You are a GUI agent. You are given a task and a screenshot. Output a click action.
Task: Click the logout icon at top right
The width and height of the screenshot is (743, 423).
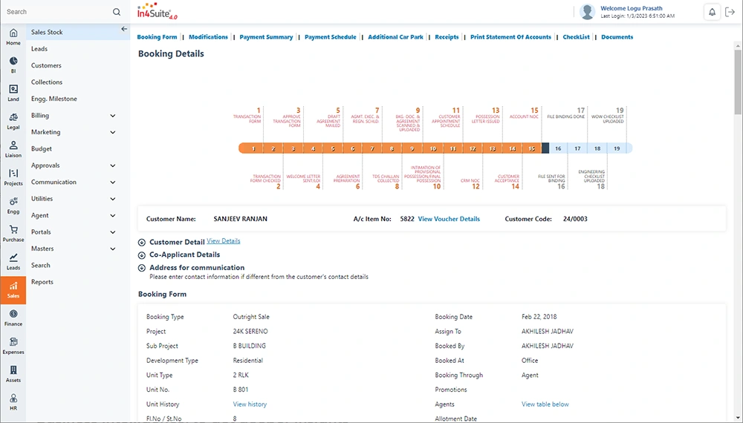tap(730, 13)
